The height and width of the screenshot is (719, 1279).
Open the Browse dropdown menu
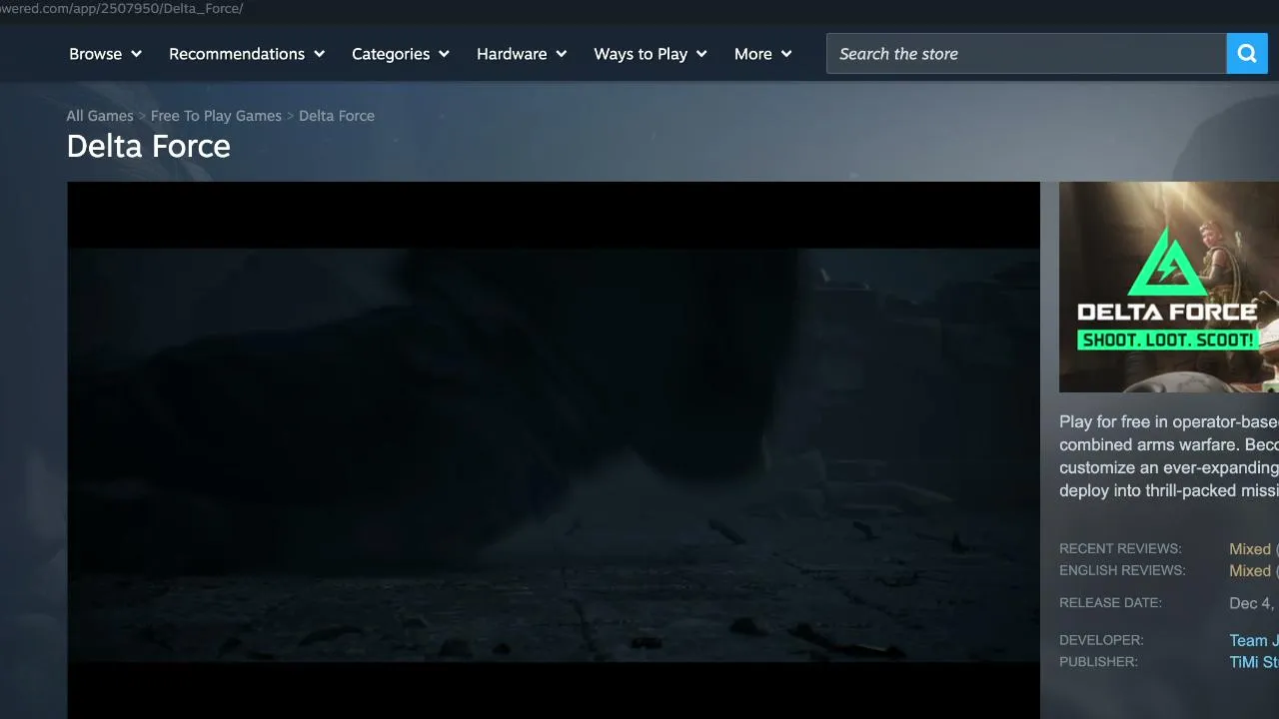(x=106, y=54)
